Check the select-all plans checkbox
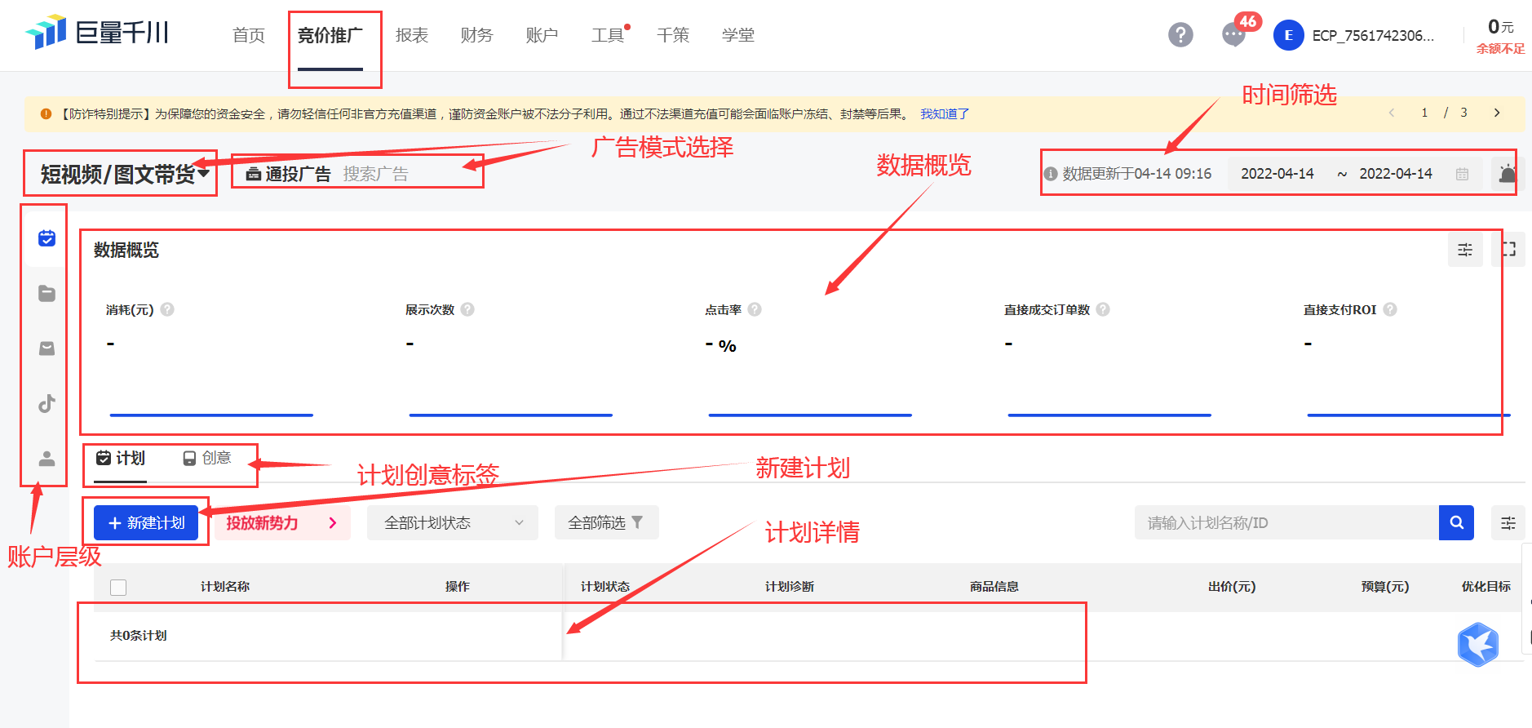 (x=118, y=587)
